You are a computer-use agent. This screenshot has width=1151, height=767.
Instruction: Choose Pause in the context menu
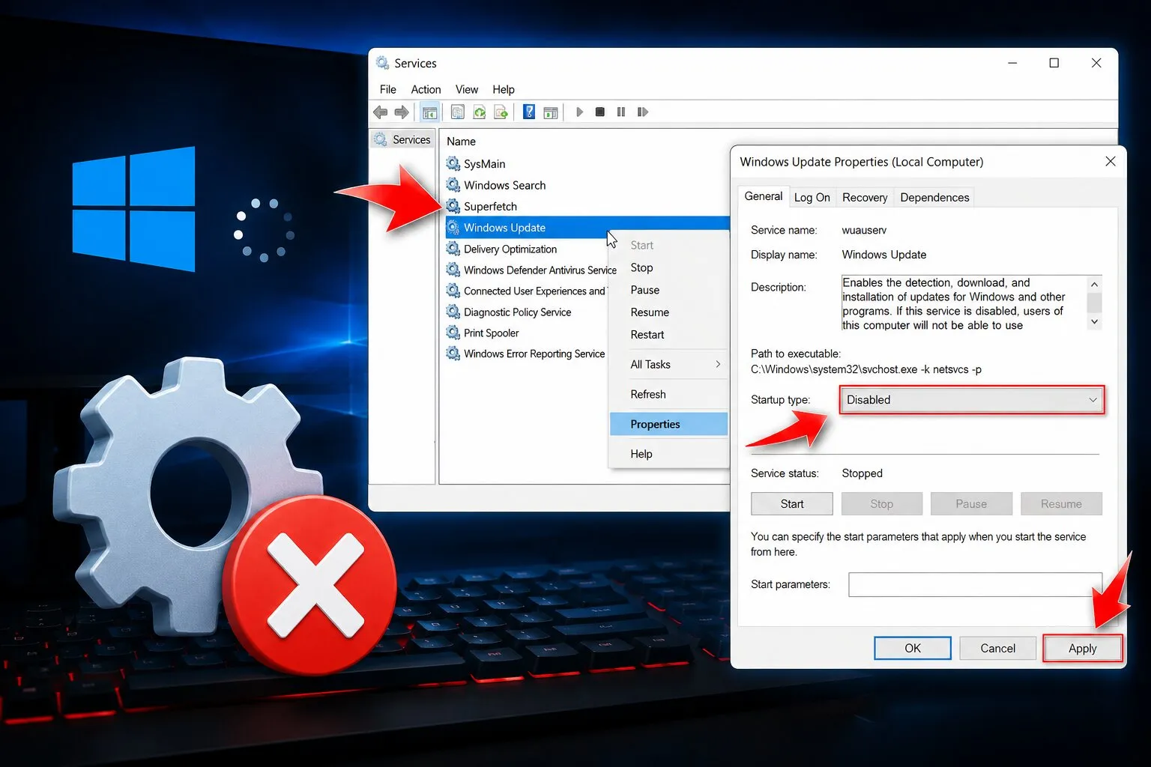coord(668,290)
